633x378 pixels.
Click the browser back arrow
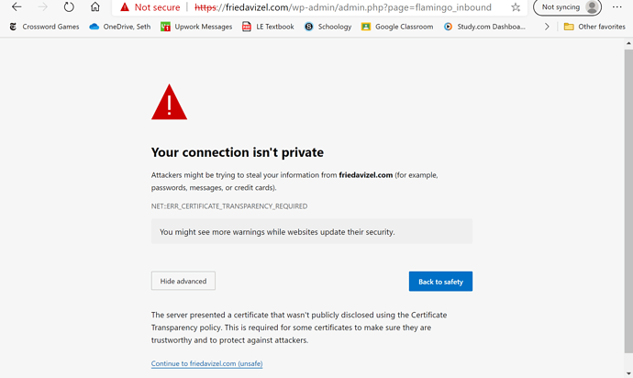tap(17, 7)
